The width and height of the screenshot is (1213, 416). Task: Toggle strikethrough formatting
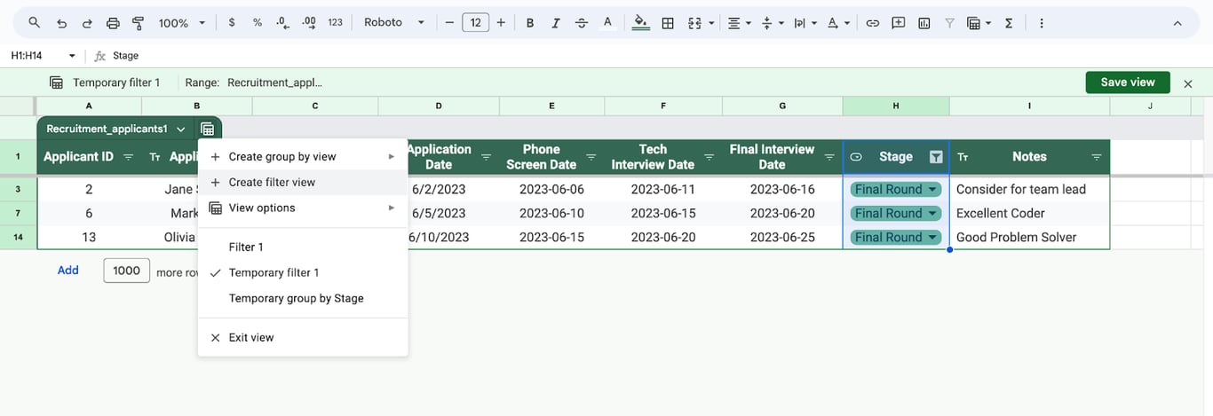(x=582, y=23)
